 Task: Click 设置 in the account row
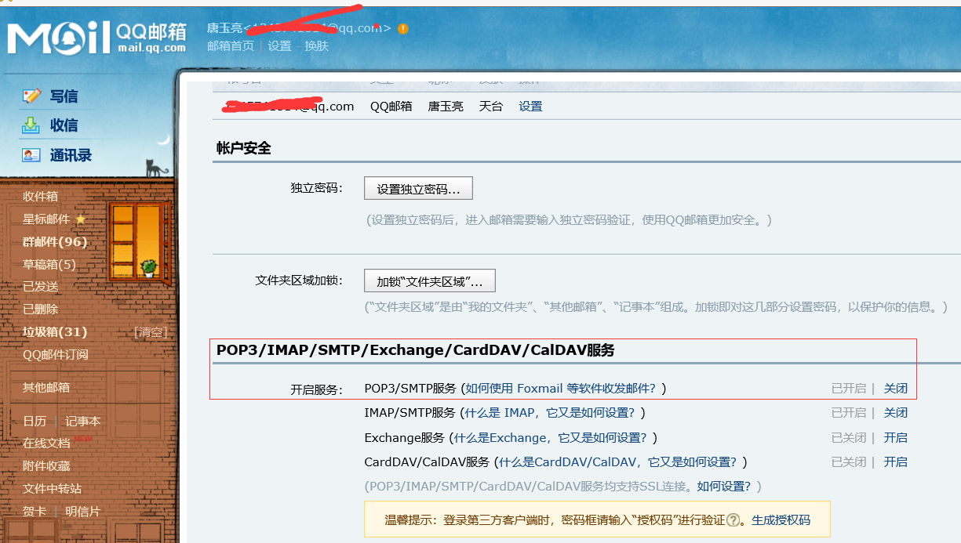click(530, 107)
